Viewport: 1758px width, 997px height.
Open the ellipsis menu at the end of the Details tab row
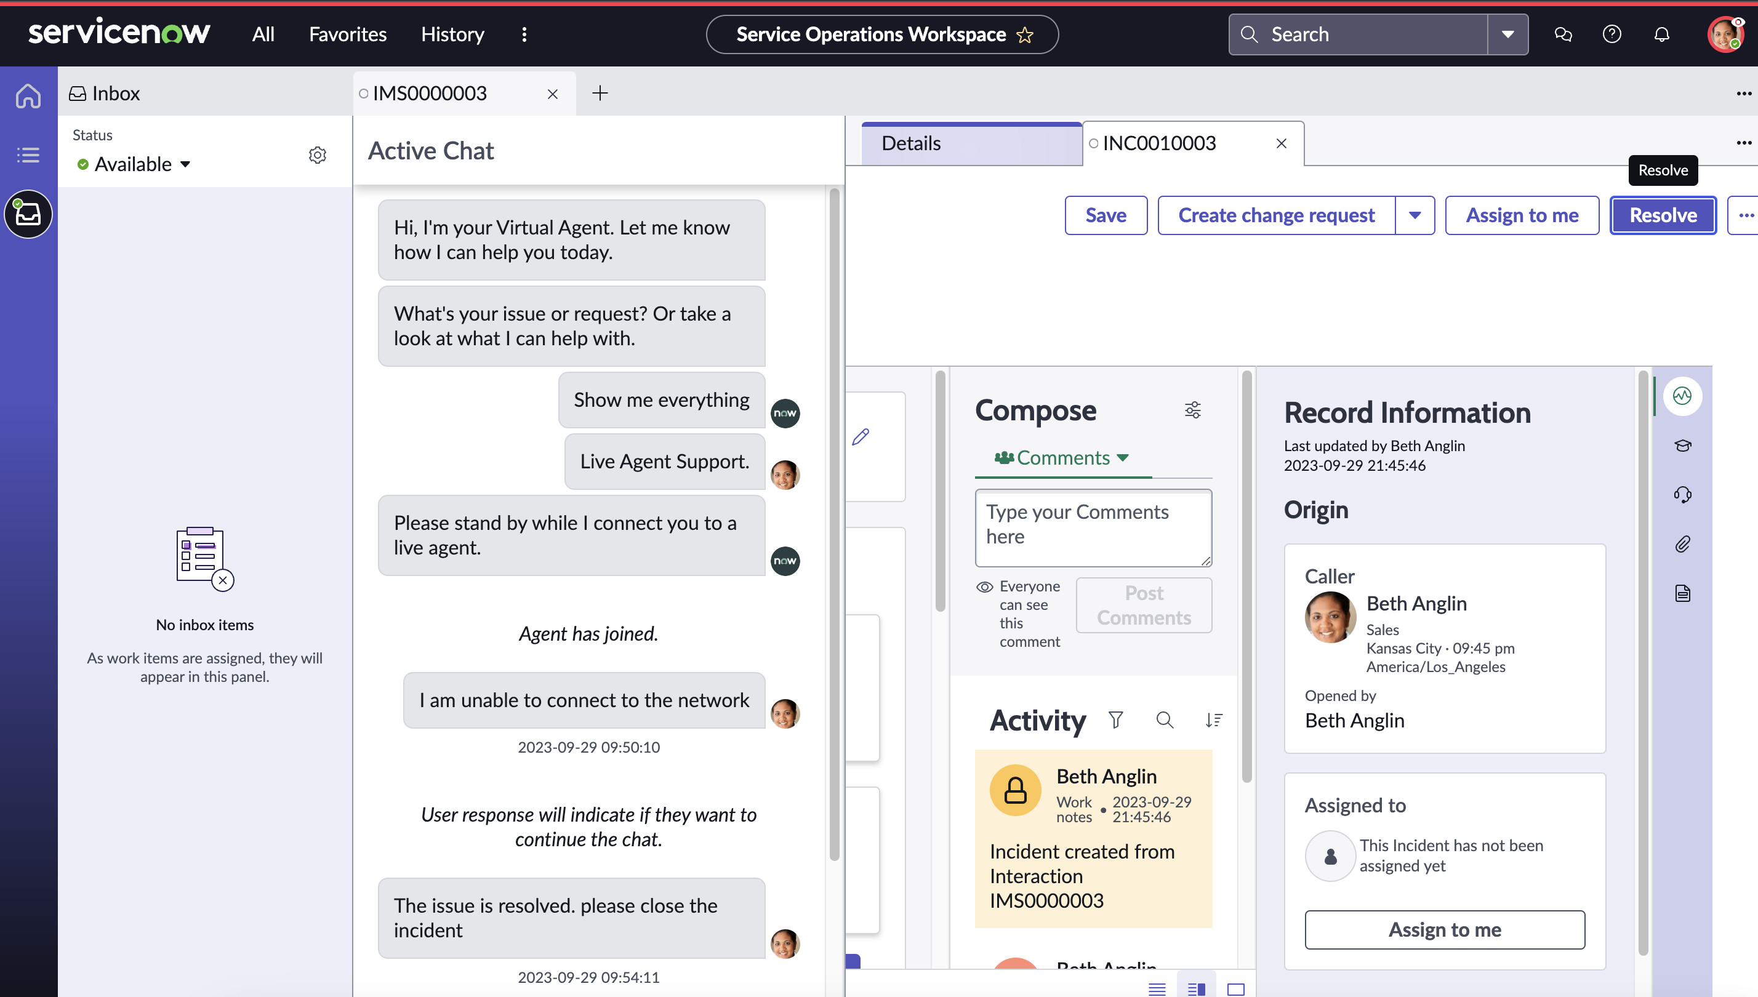click(1743, 142)
